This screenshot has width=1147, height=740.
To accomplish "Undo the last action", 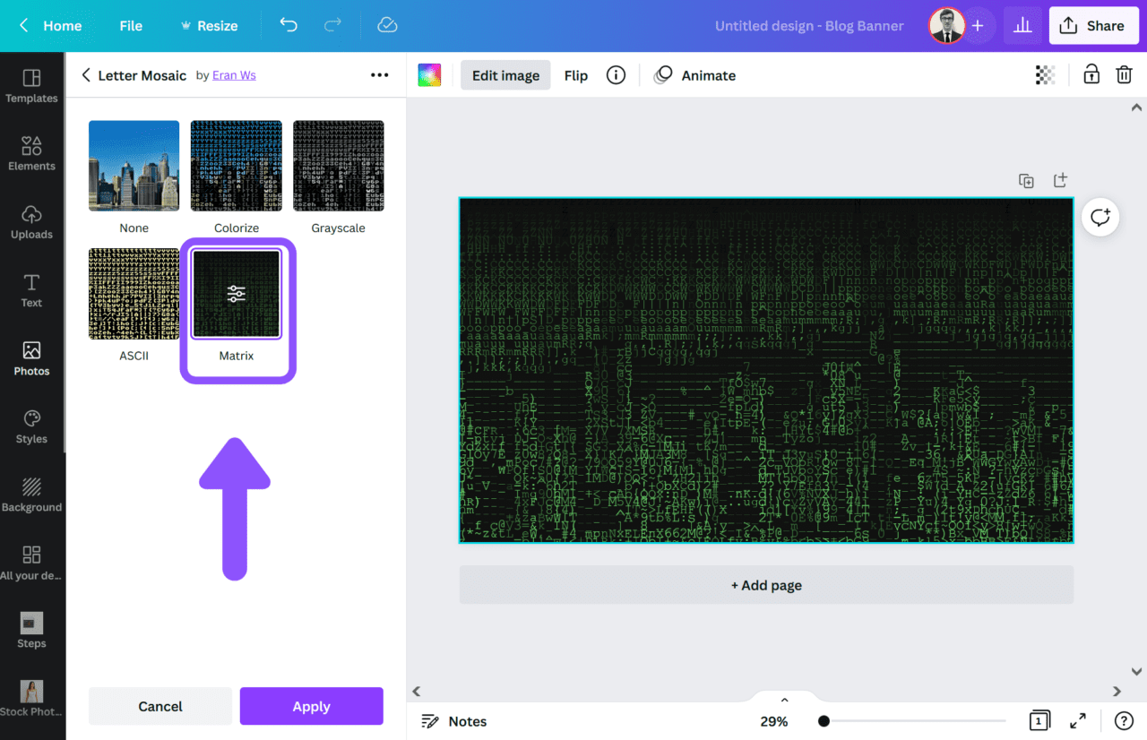I will 288,26.
